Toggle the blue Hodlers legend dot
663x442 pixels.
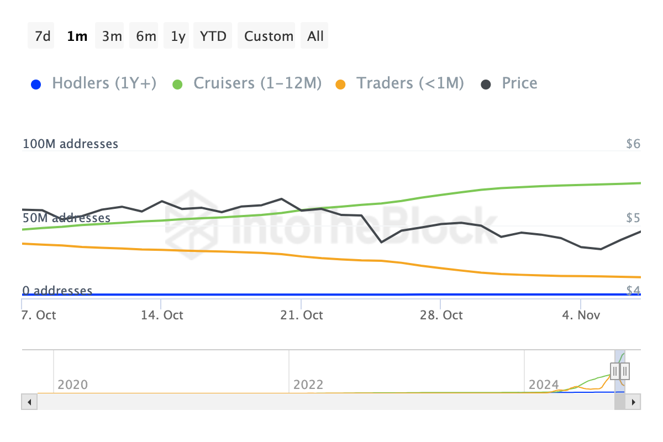click(x=36, y=84)
